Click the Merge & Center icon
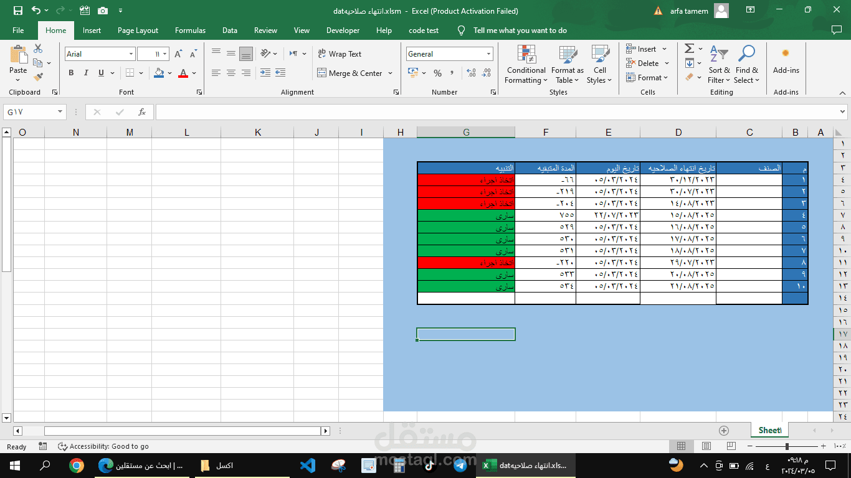The image size is (851, 478). [x=321, y=73]
